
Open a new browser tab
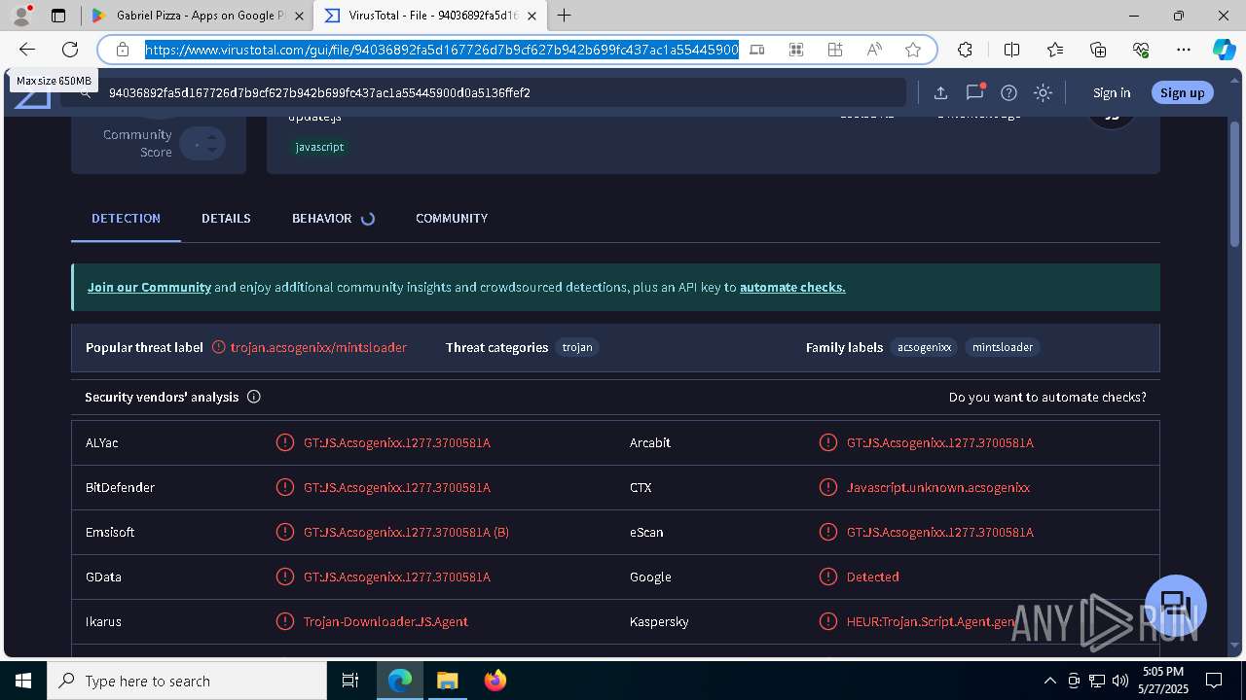tap(565, 16)
